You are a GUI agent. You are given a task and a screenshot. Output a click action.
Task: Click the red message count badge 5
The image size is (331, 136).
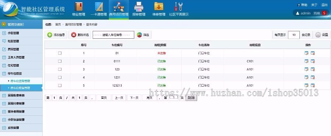[x=324, y=13]
